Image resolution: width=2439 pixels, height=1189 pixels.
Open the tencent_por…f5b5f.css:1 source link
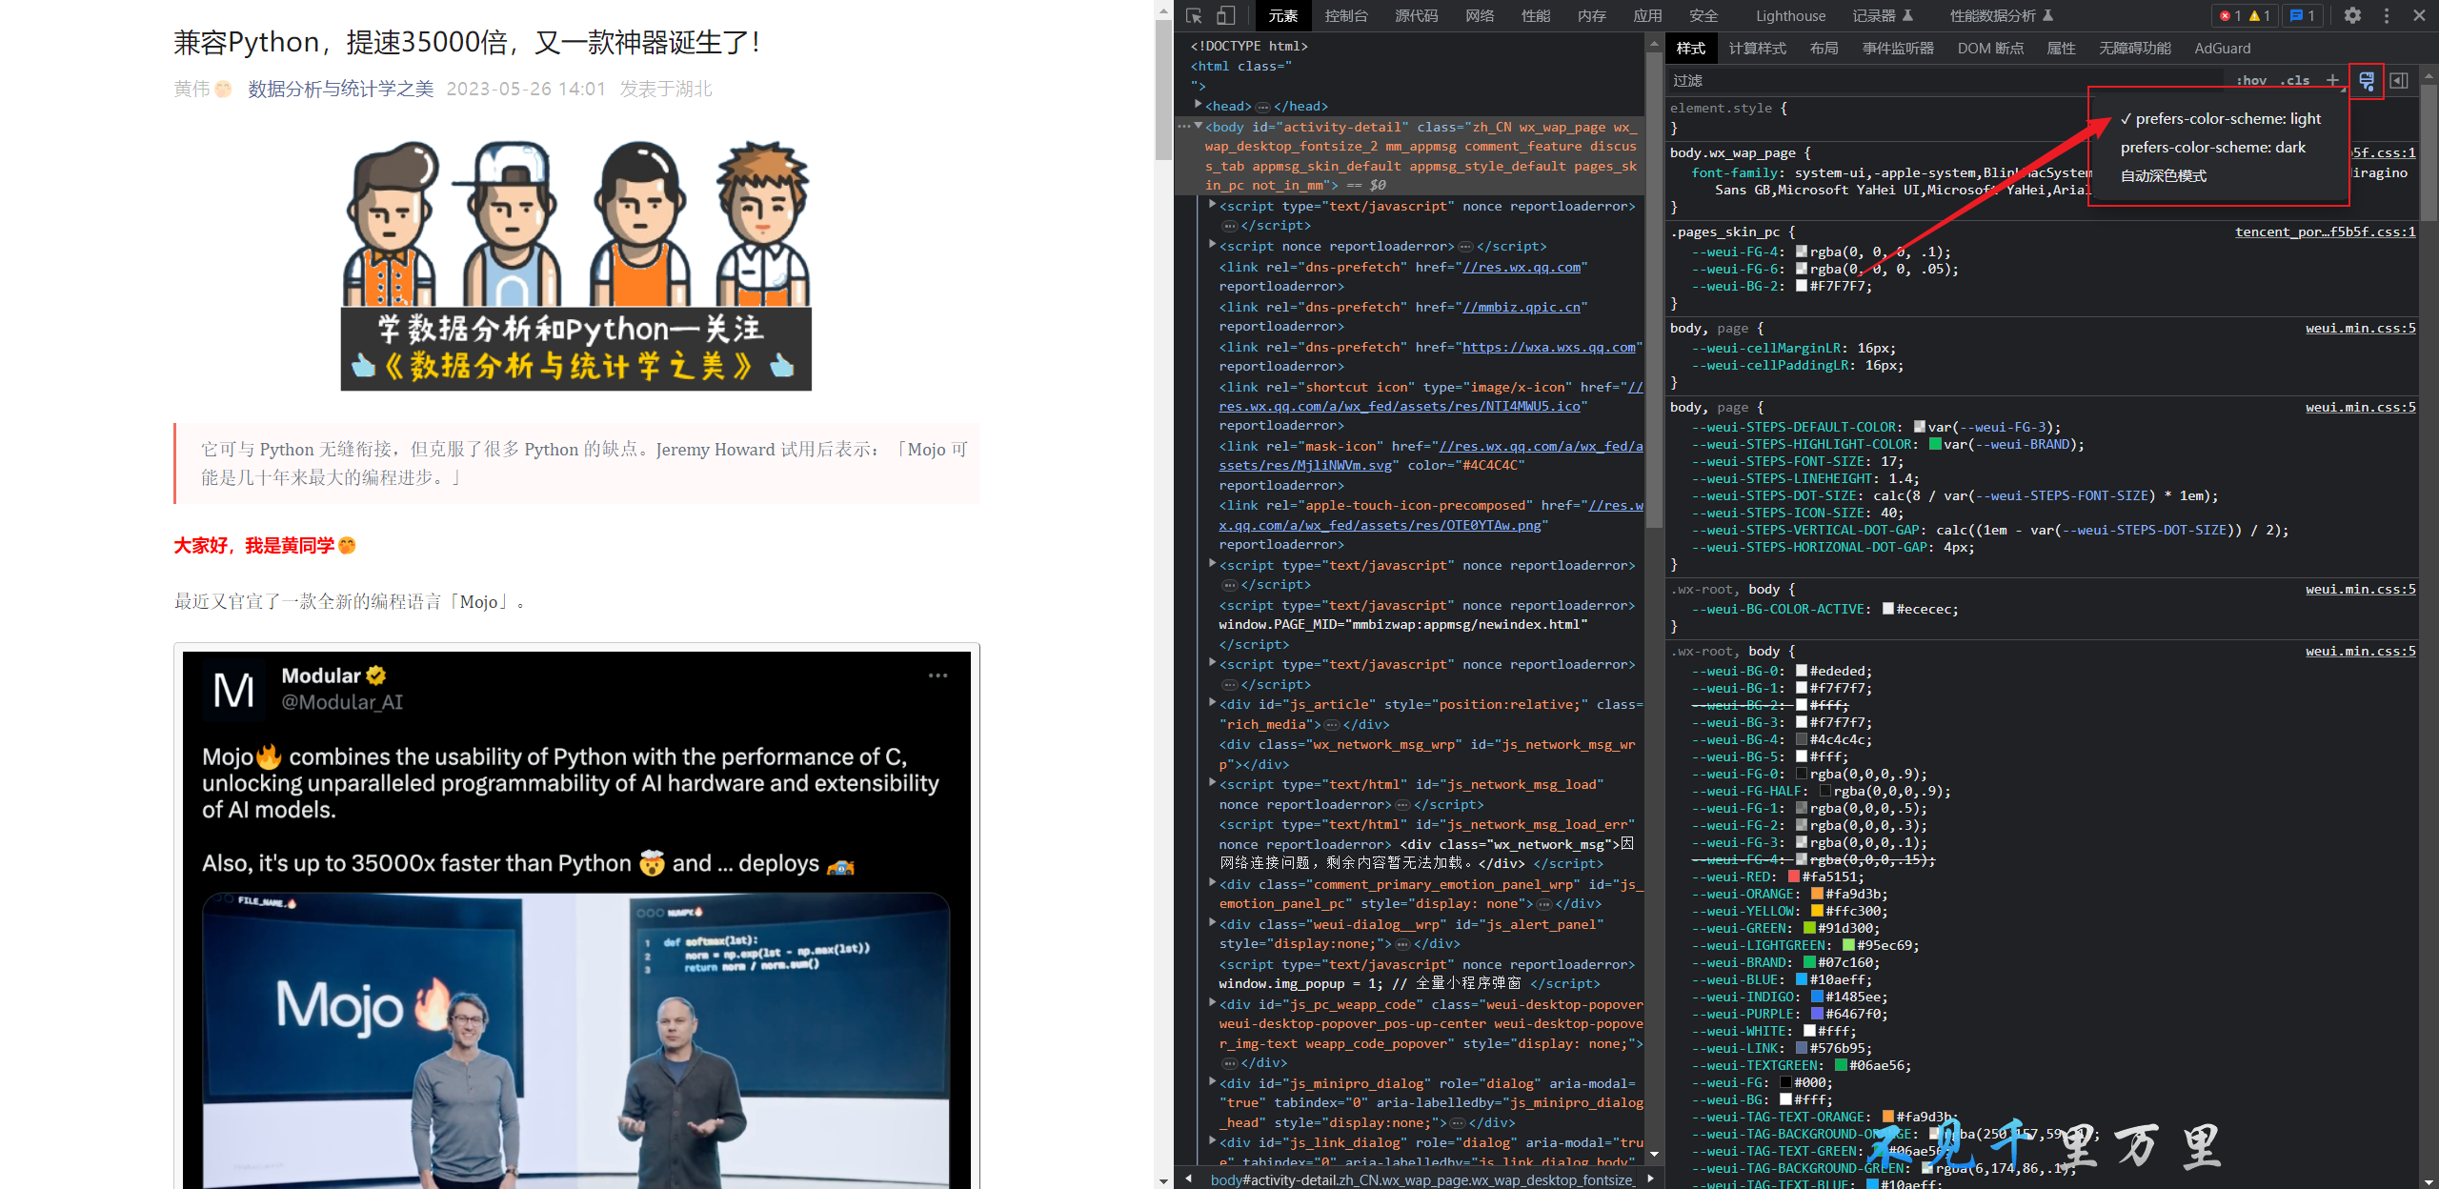pyautogui.click(x=2325, y=232)
